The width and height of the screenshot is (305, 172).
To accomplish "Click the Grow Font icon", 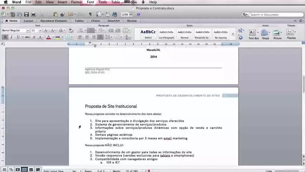I will point(46,30).
